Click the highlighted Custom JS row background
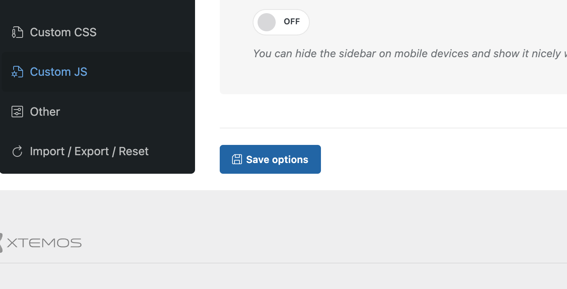This screenshot has height=289, width=567. [x=144, y=72]
